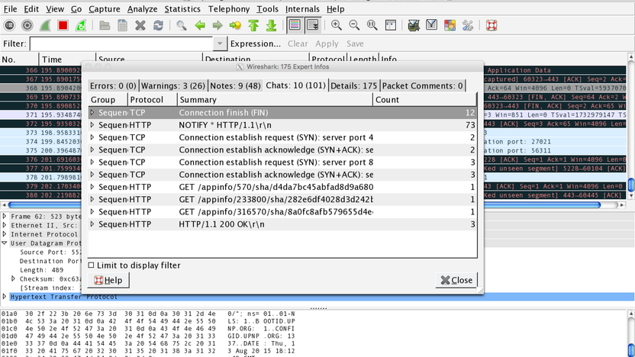Screen dimensions: 635x357
Task: Switch to Packet Comments: 0 tab
Action: tap(422, 85)
